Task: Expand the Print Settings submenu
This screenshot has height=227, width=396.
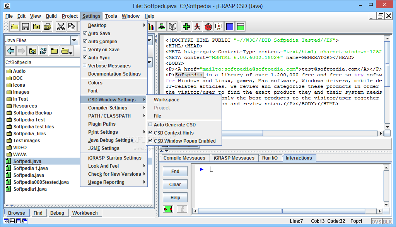Action: (114, 132)
